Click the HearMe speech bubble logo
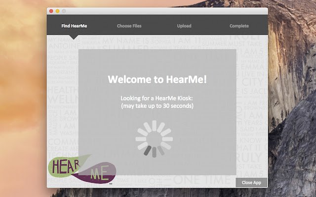 coord(82,169)
